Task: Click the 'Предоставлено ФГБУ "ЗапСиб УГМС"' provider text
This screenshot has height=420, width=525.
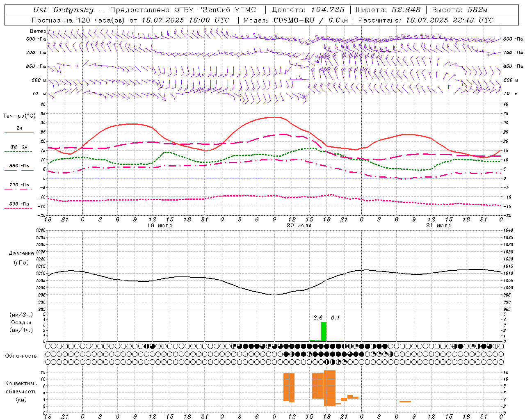Action: [x=185, y=10]
